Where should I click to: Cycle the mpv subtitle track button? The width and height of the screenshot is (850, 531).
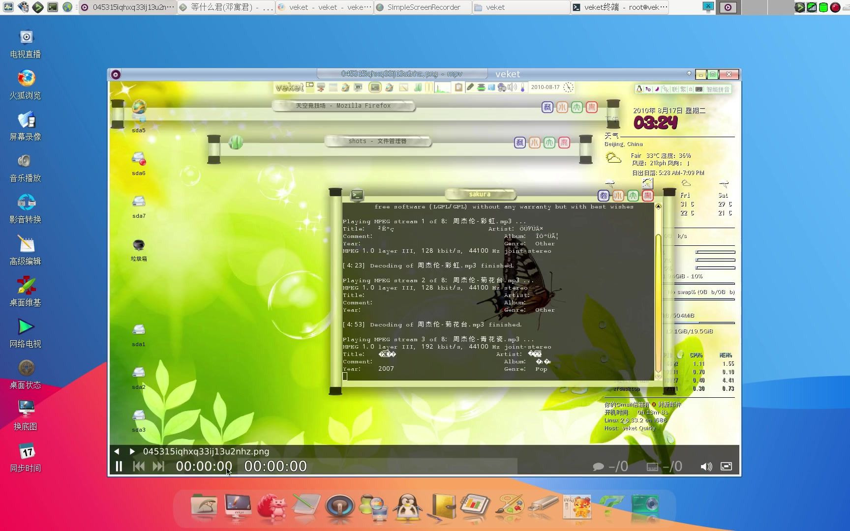click(664, 466)
